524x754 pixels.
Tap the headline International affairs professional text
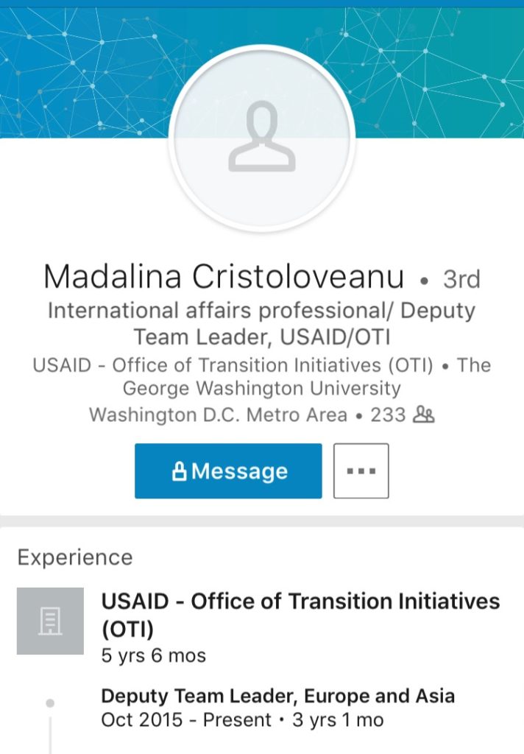point(262,324)
